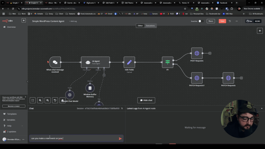Click the reset zoom icon
The image size is (265, 149).
(x=55, y=100)
